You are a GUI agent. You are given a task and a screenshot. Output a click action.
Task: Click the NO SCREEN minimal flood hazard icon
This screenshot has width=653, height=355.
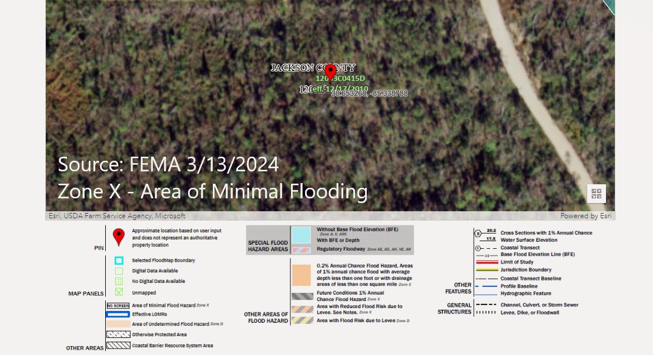coord(118,306)
